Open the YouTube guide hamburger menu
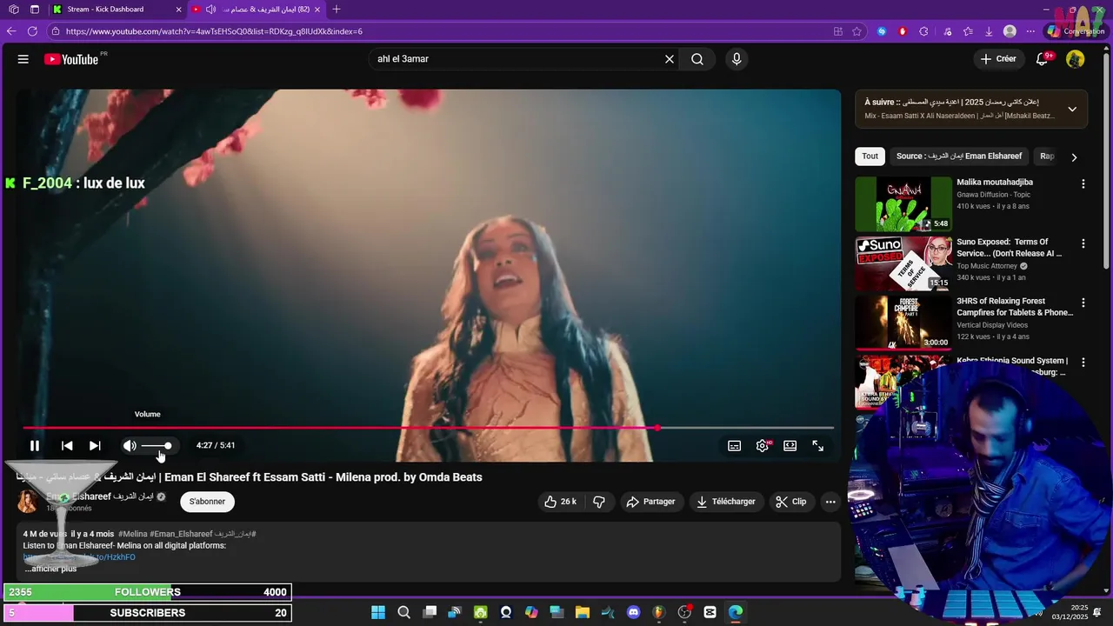This screenshot has height=626, width=1113. [23, 59]
